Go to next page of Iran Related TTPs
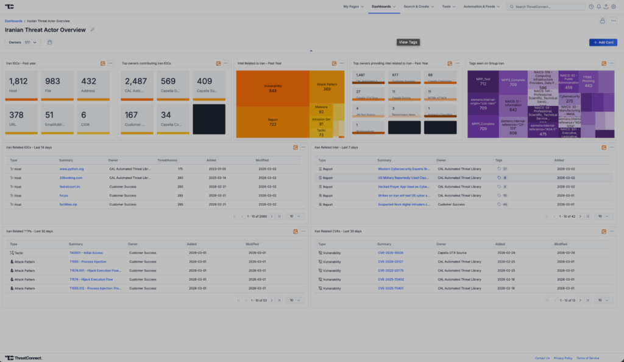This screenshot has width=624, height=362. (272, 300)
